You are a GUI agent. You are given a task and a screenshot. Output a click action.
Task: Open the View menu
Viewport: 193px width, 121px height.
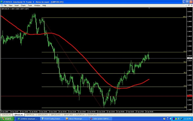[10, 6]
